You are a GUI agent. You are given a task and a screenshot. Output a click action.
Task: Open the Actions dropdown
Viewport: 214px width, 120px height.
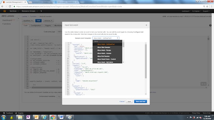coord(48,21)
